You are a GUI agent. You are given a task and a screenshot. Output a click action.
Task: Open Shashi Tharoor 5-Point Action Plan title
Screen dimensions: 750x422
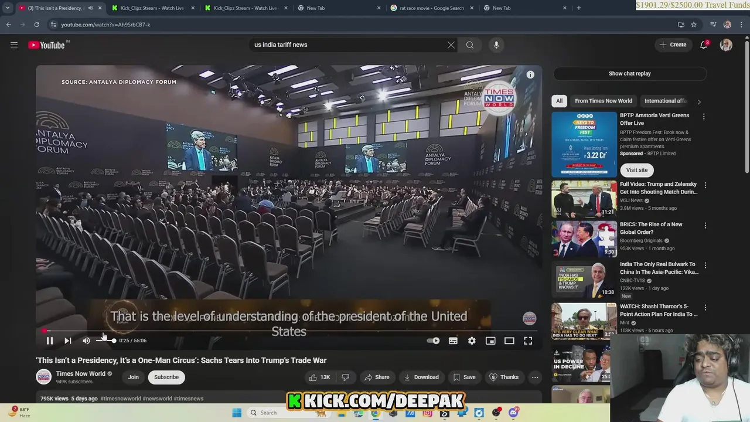click(x=659, y=310)
